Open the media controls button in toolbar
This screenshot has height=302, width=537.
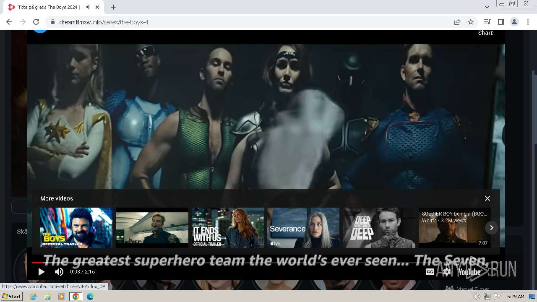point(487,22)
